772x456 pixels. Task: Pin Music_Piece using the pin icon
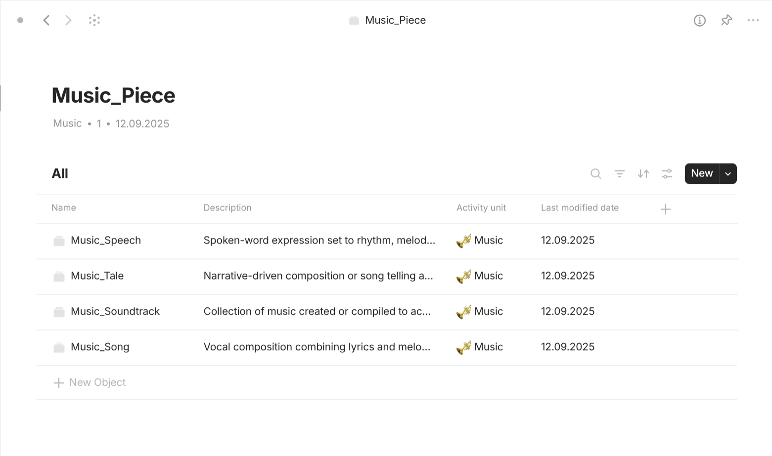click(726, 20)
